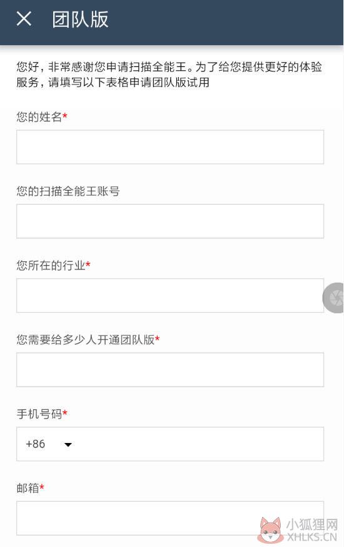Screen dimensions: 344x547
Task: Select the 您所在的行业 input box
Action: tap(170, 296)
